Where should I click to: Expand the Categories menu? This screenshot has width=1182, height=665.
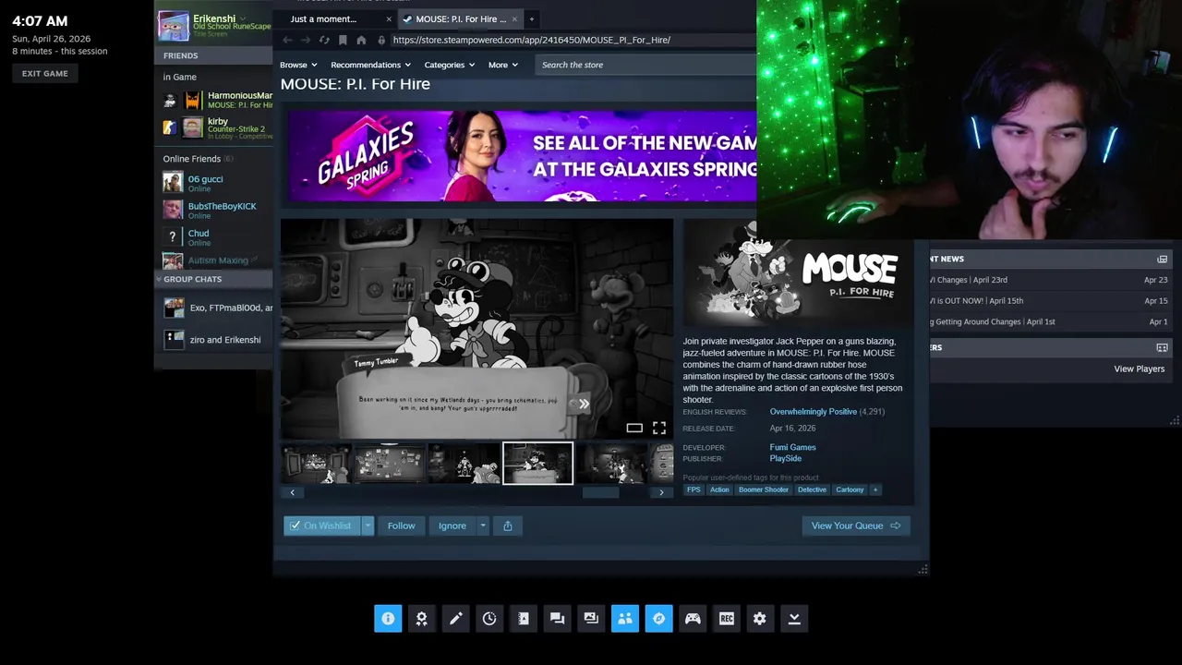point(450,65)
